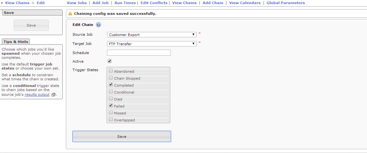
Task: Disable the Failed trigger state
Action: coord(111,106)
